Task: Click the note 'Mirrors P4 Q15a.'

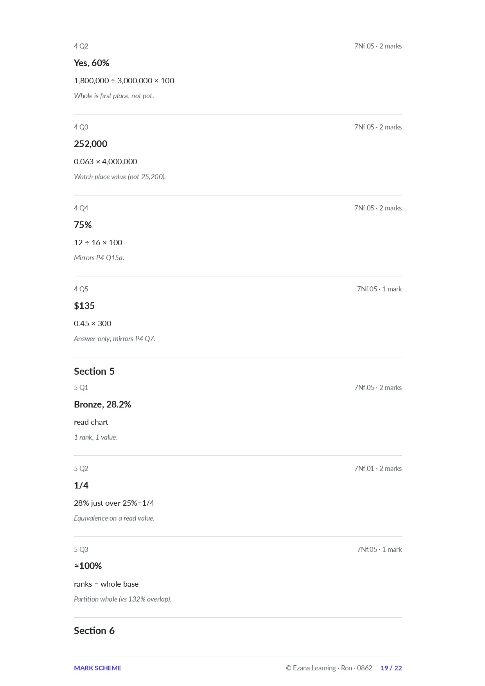Action: (x=99, y=258)
